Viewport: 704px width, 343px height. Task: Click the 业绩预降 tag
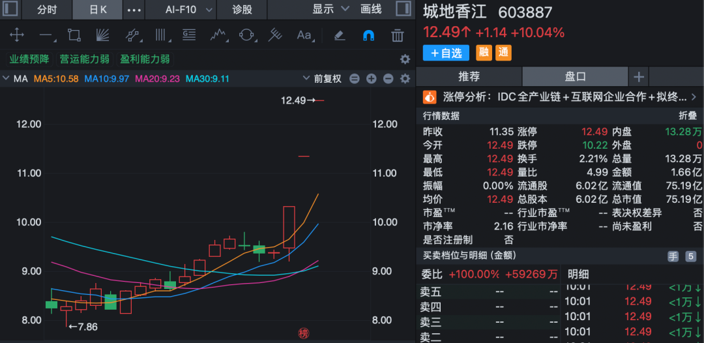coord(29,59)
